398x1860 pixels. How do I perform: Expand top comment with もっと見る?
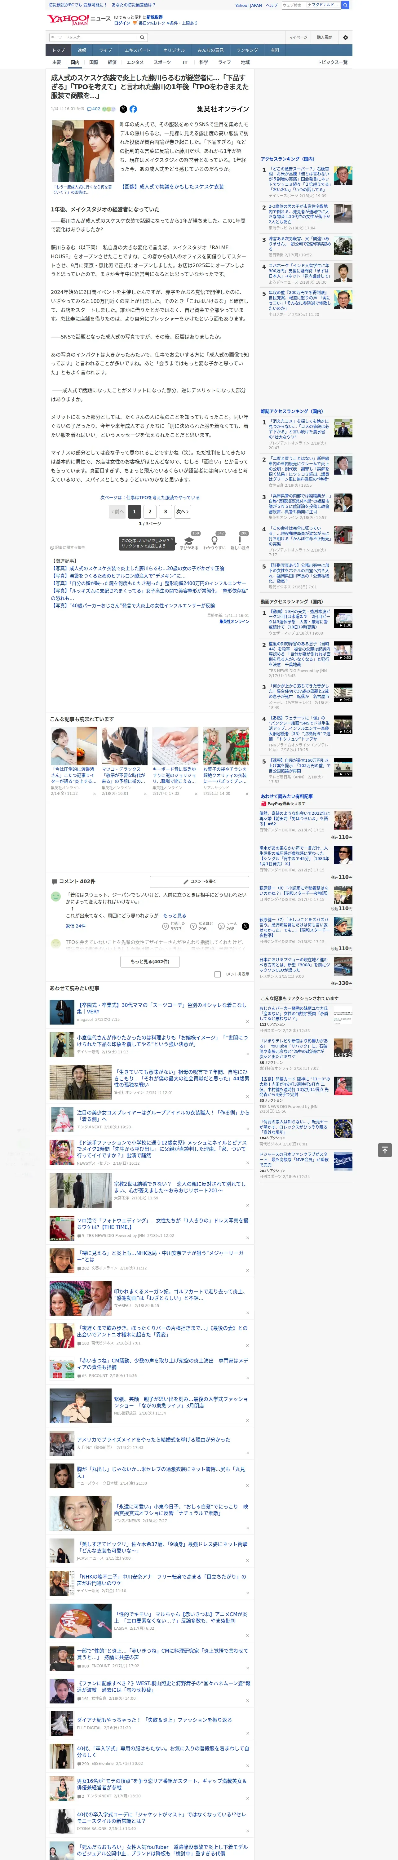click(x=174, y=915)
